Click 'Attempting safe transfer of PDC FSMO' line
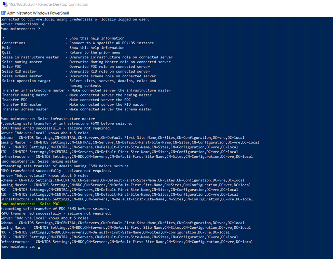The width and height of the screenshot is (333, 259). (x=55, y=209)
